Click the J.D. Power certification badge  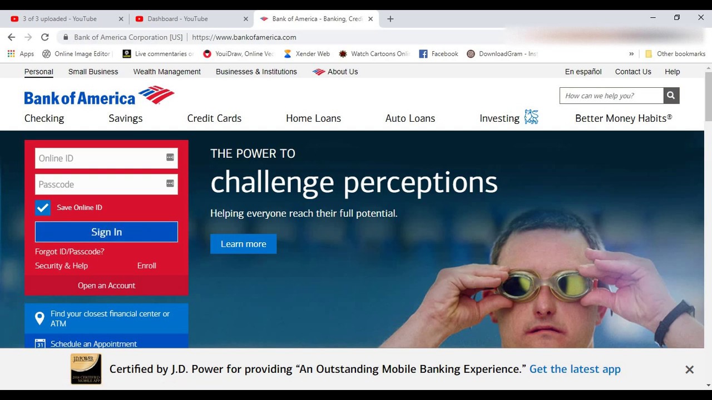pos(86,369)
